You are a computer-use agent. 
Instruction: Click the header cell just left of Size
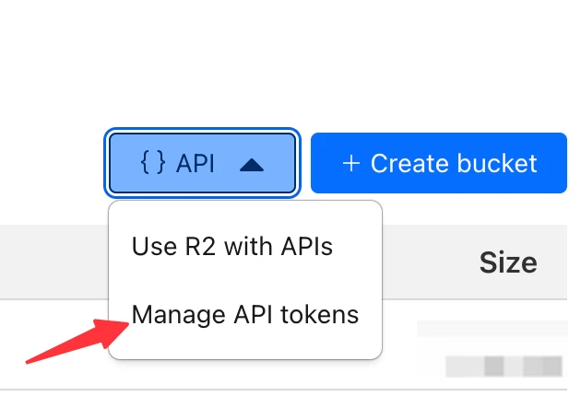pyautogui.click(x=424, y=263)
